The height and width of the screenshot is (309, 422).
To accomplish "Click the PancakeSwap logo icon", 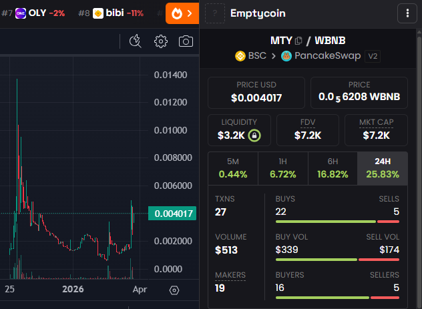I will [286, 56].
